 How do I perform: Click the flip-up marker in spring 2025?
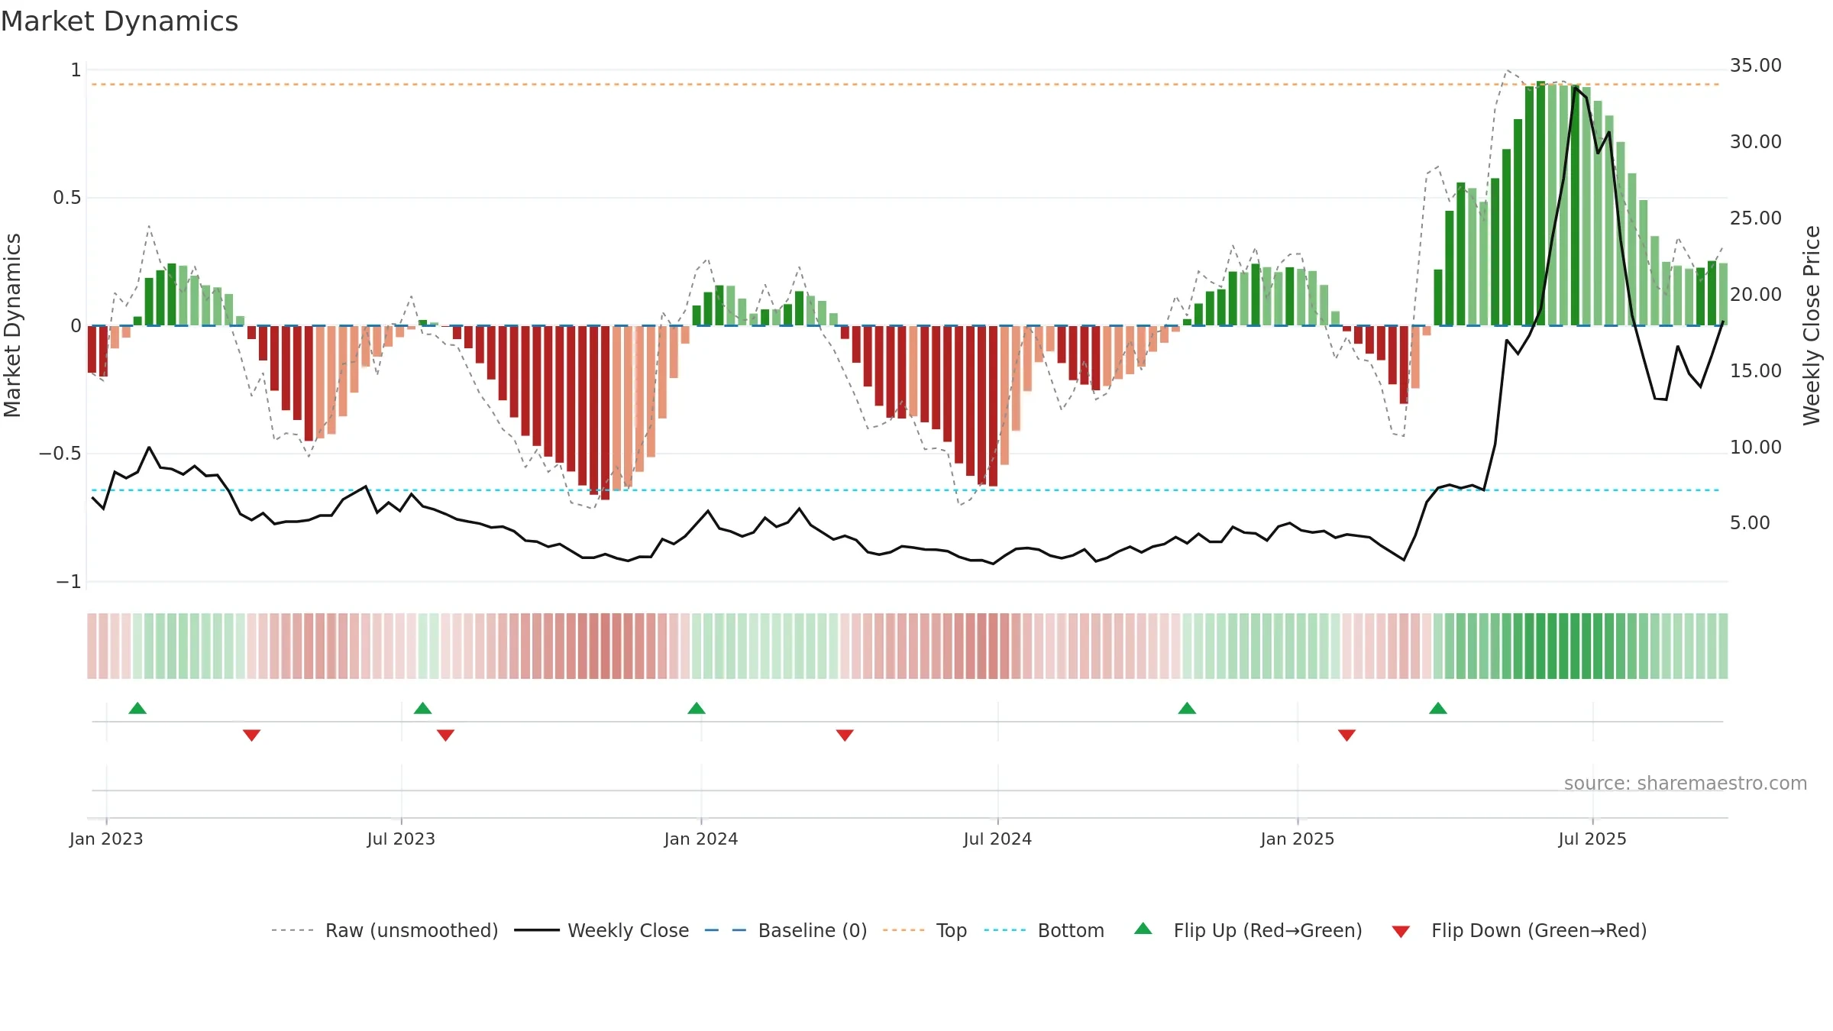pyautogui.click(x=1438, y=708)
